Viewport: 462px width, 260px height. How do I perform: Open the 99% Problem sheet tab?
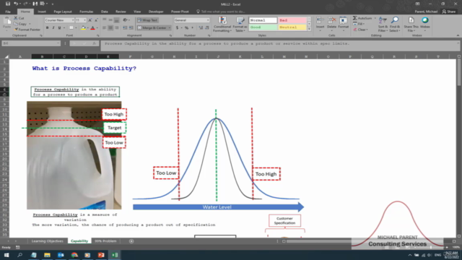point(105,241)
